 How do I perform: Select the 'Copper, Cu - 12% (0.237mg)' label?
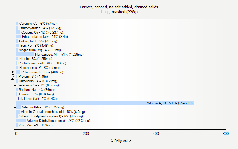pyautogui.click(x=42, y=32)
